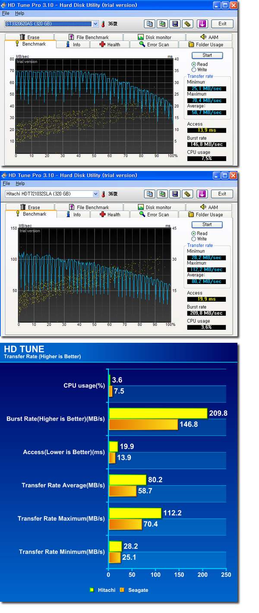Screen dimensions: 259x613
Task: Purple down-arrow tray icon in Seagate ST3320620AS window
Action: point(202,24)
